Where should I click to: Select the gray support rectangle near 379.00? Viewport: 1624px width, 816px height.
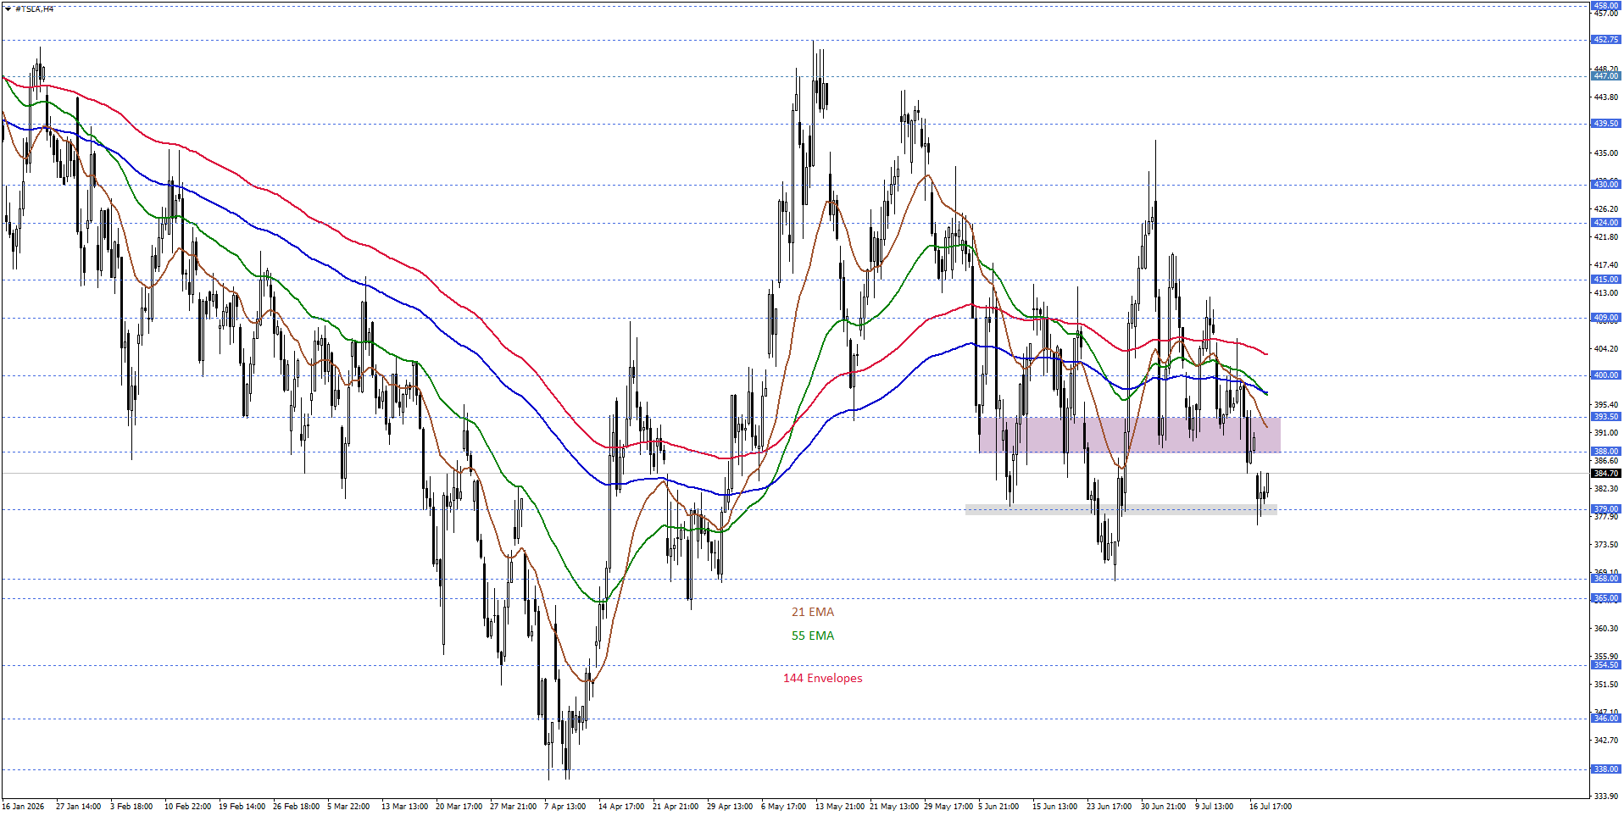point(1121,510)
